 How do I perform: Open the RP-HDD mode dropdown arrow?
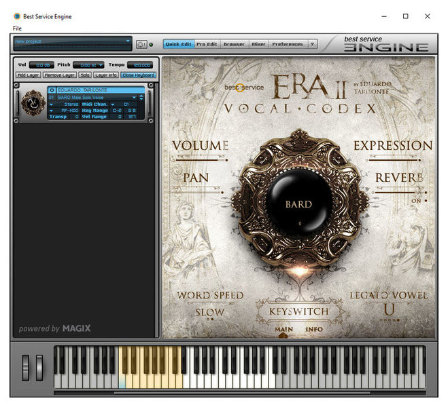click(x=51, y=111)
